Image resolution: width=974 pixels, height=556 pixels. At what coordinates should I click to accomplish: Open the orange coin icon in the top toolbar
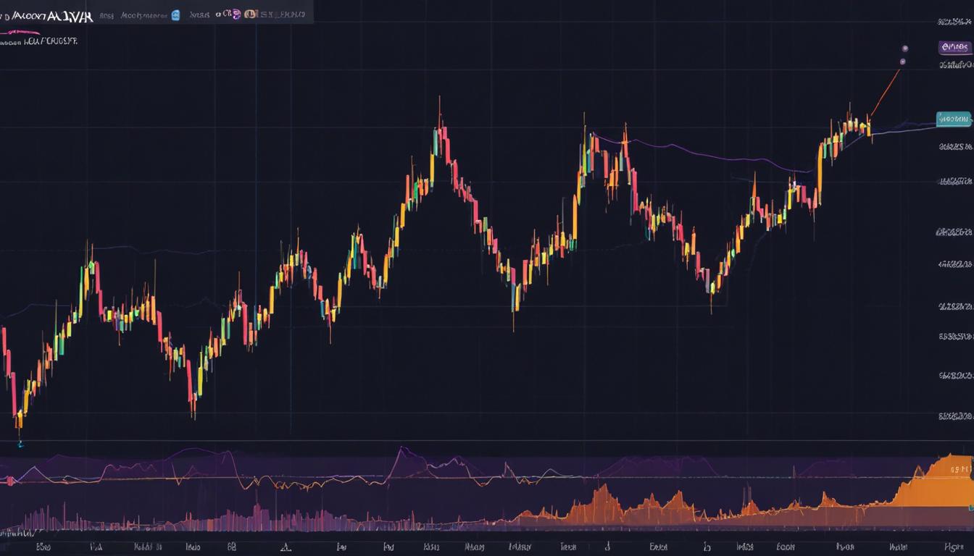(250, 13)
